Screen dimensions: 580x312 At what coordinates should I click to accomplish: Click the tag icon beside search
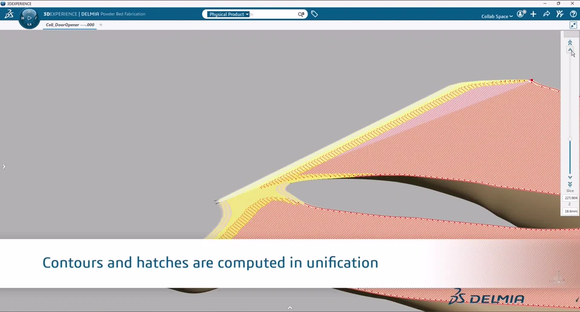point(314,14)
